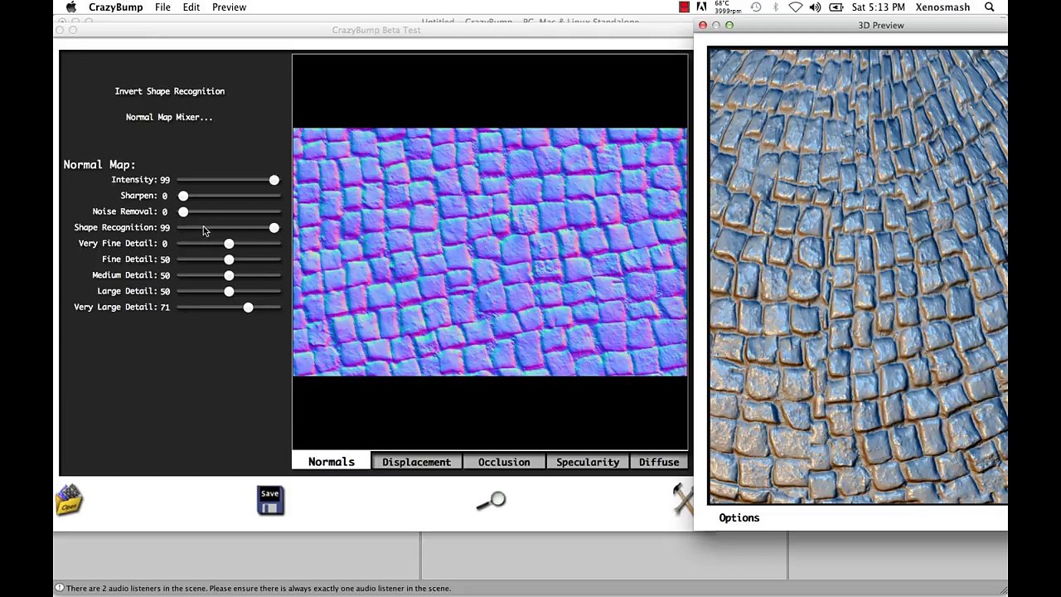Click the magnifying glass preview icon
Image resolution: width=1061 pixels, height=597 pixels.
491,501
